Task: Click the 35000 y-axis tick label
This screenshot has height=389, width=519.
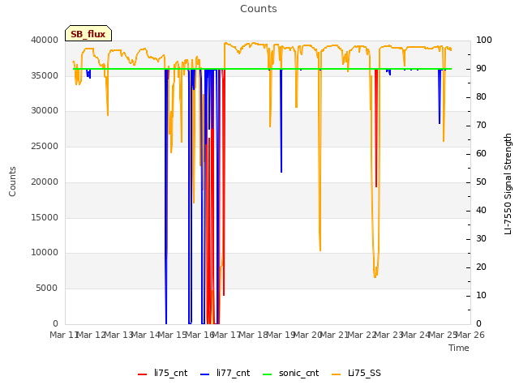Action: [x=45, y=75]
